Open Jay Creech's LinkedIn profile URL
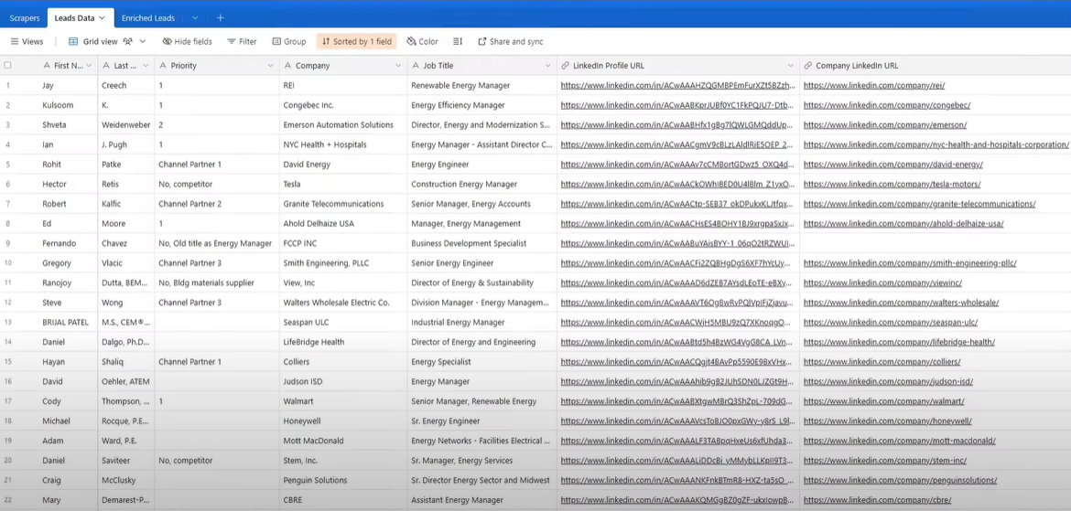Screen dimensions: 1071x511 click(x=678, y=85)
